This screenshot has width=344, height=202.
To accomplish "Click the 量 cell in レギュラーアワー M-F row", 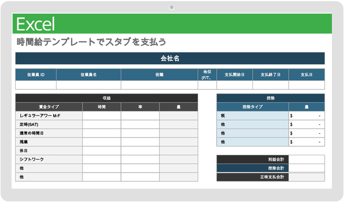I will pos(179,115).
